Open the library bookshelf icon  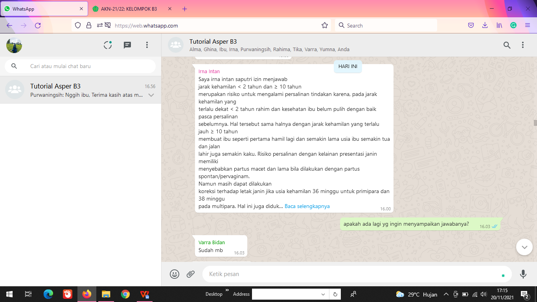(499, 26)
